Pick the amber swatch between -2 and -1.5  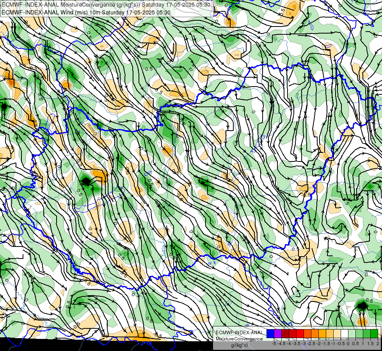[322, 334]
